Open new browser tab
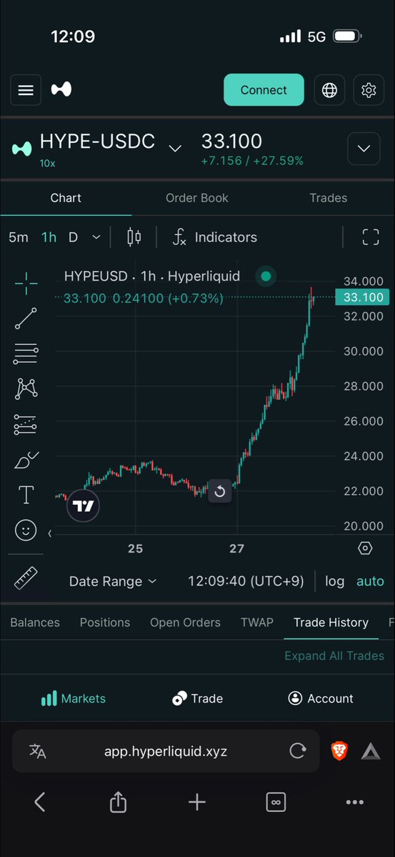 pos(197,802)
